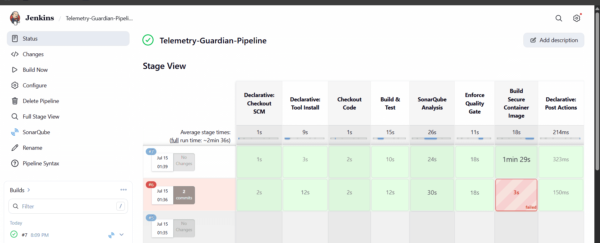The image size is (600, 243).
Task: Select Rename in the sidebar
Action: pyautogui.click(x=68, y=148)
